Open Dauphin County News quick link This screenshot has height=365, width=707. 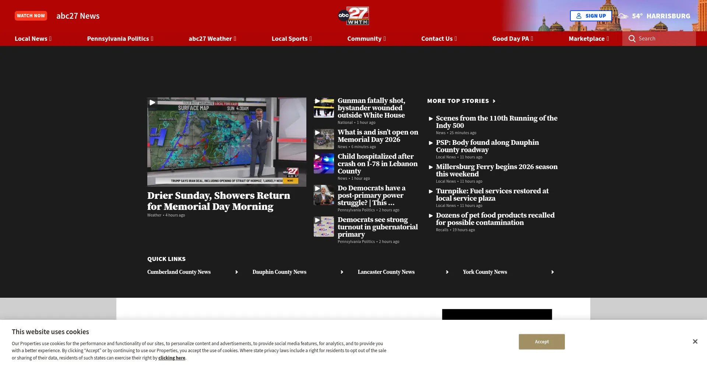(x=279, y=272)
